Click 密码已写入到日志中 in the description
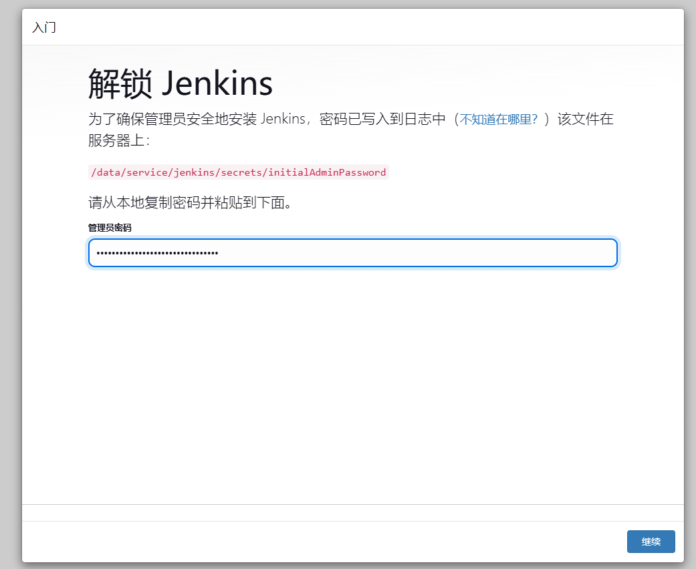Image resolution: width=696 pixels, height=569 pixels. (382, 120)
